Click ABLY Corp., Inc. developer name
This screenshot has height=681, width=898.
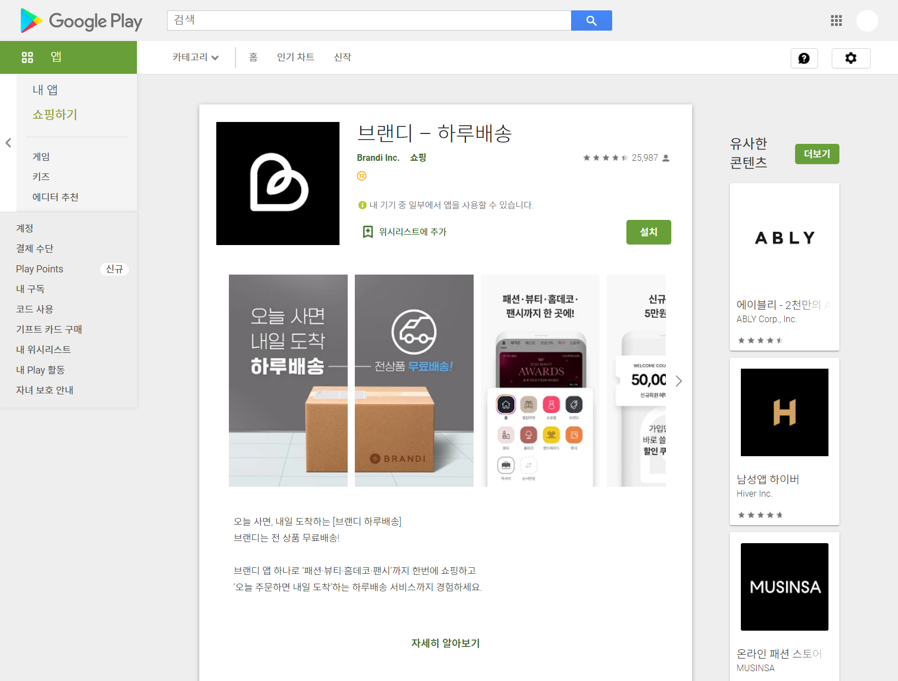coord(767,319)
